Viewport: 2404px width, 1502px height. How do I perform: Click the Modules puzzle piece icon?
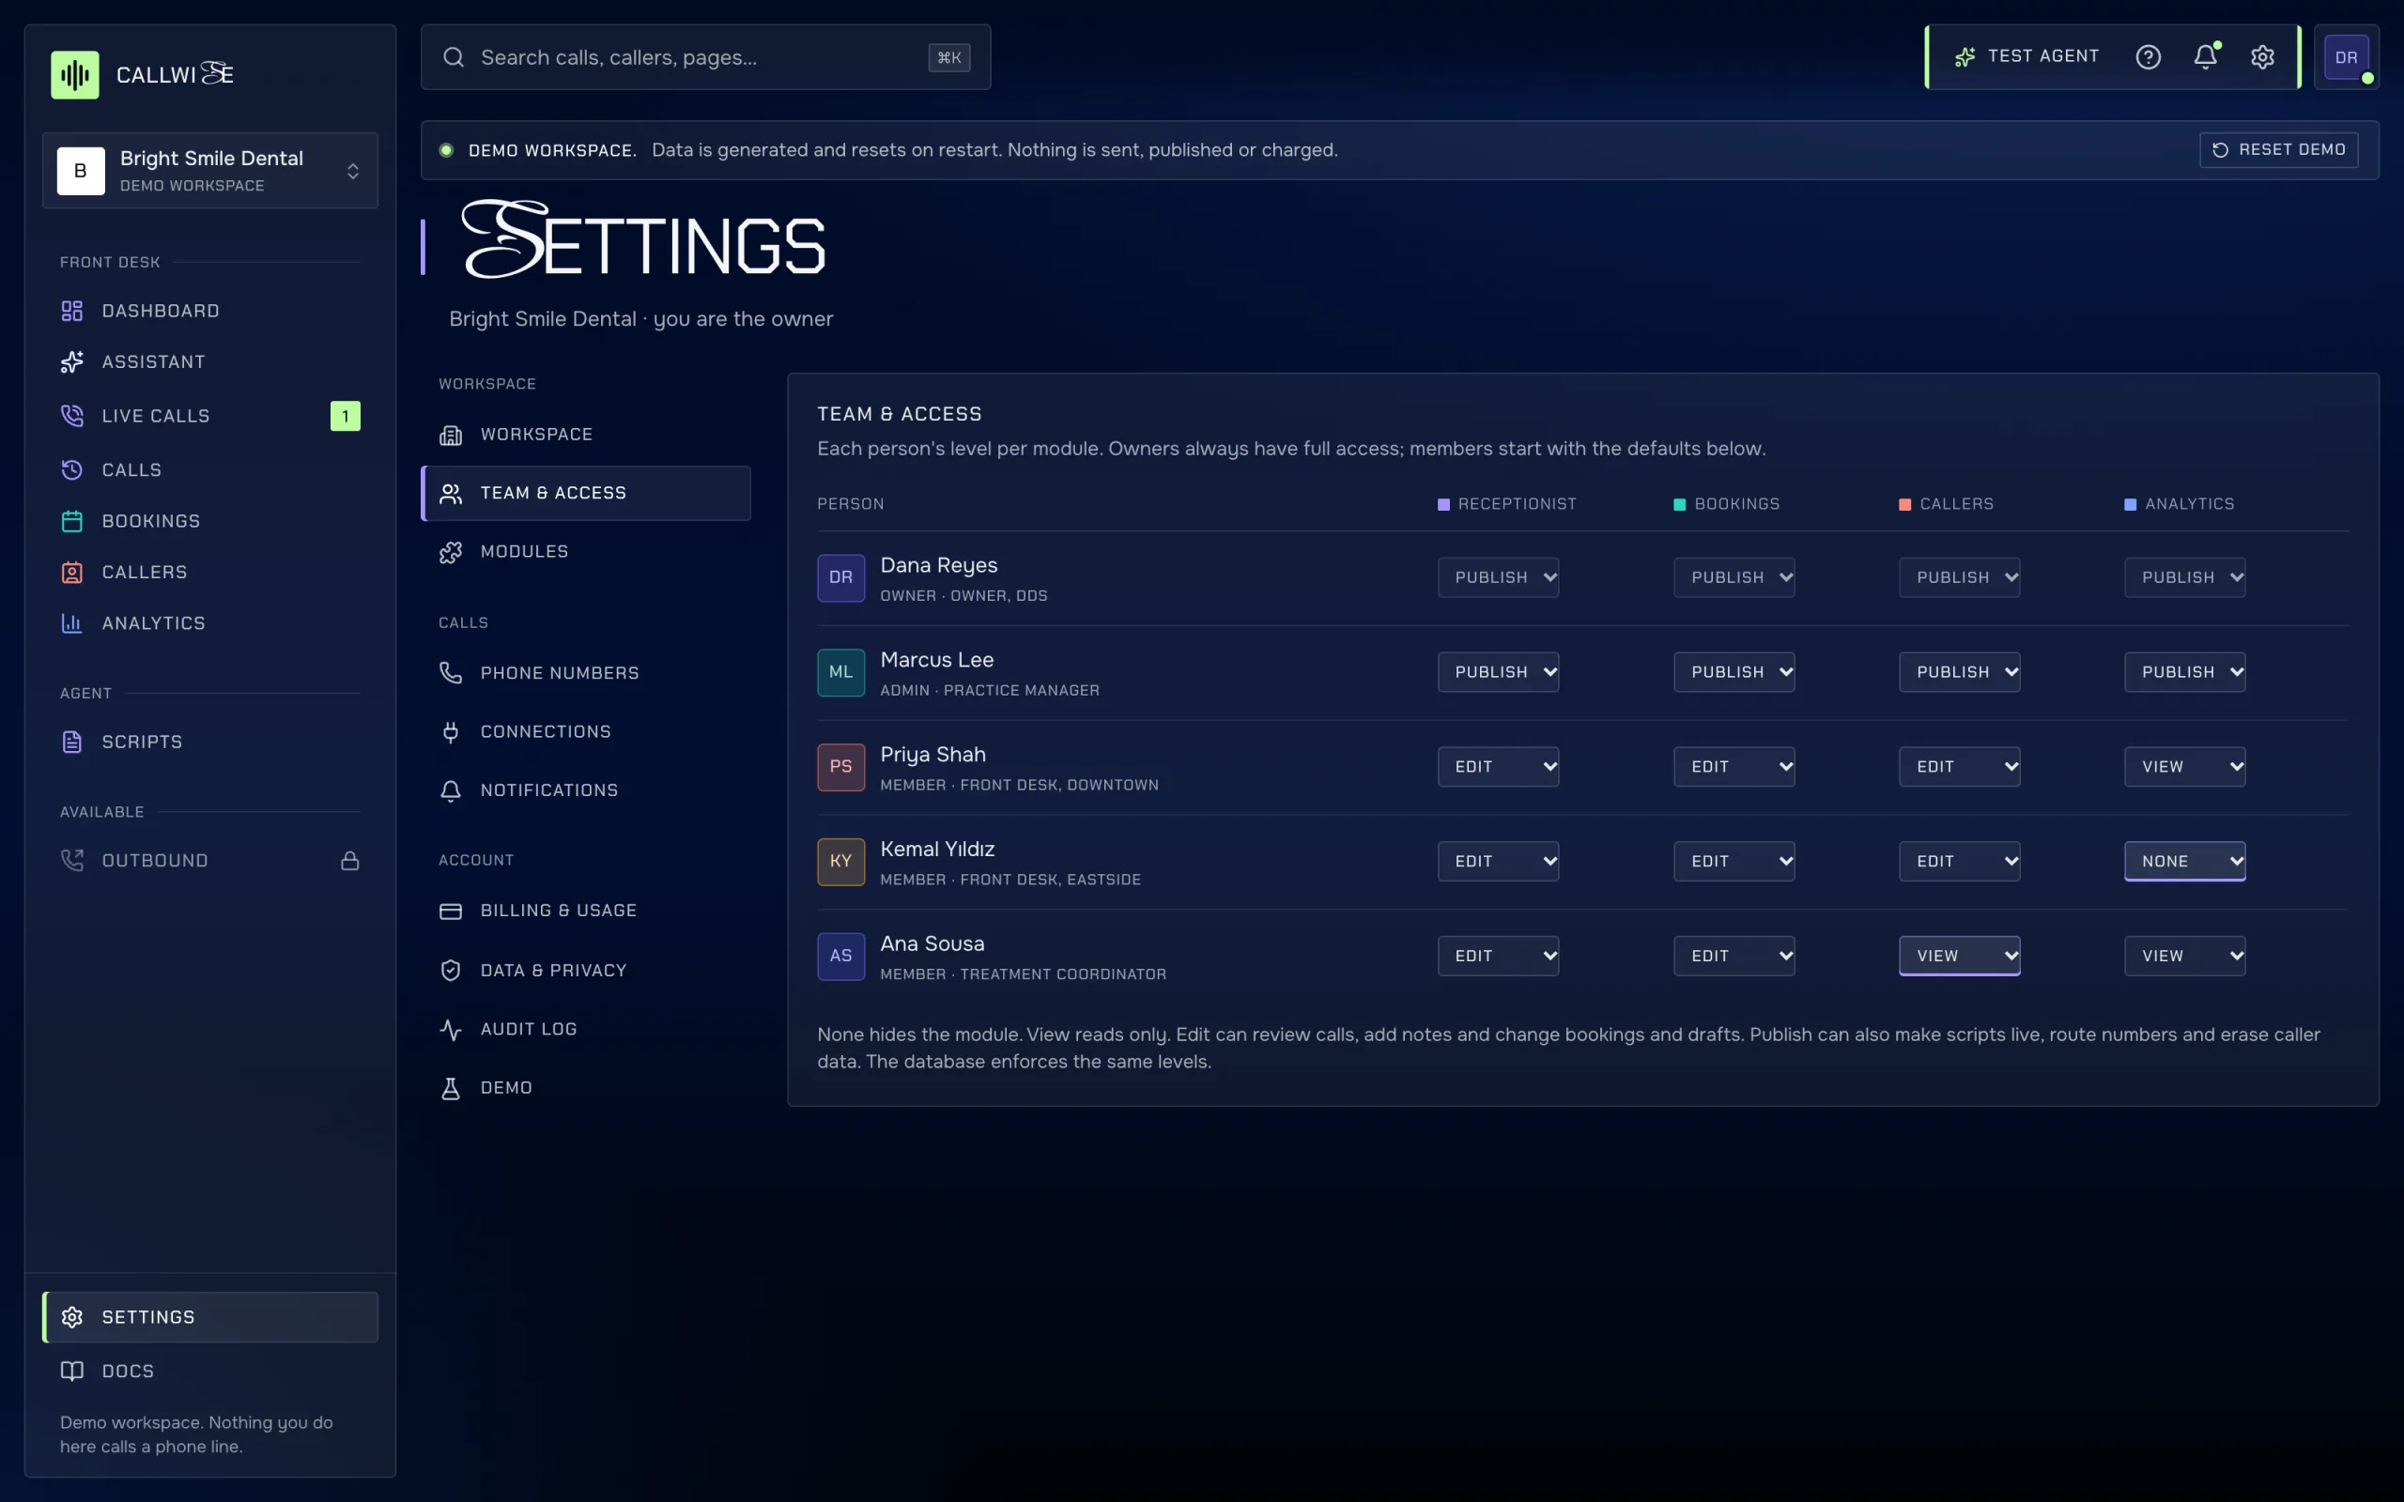pos(451,551)
